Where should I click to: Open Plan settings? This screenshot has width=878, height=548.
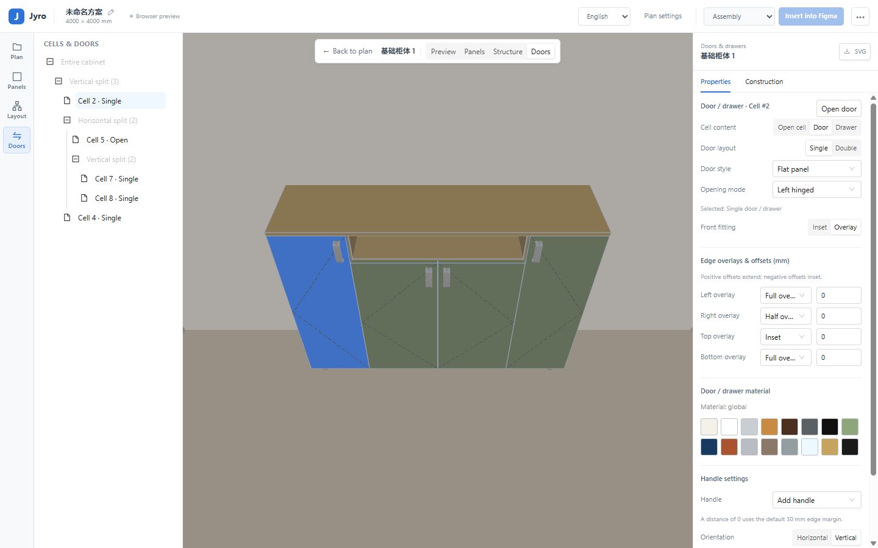click(x=663, y=16)
